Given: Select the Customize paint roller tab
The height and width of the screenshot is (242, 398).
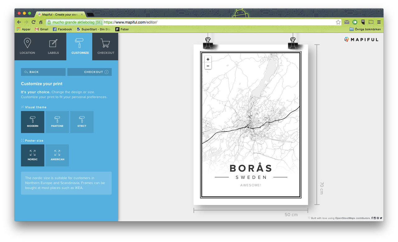Looking at the screenshot, I should tap(80, 47).
